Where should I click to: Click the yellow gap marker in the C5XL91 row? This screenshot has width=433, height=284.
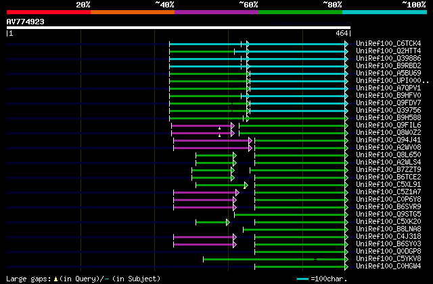tap(244, 188)
